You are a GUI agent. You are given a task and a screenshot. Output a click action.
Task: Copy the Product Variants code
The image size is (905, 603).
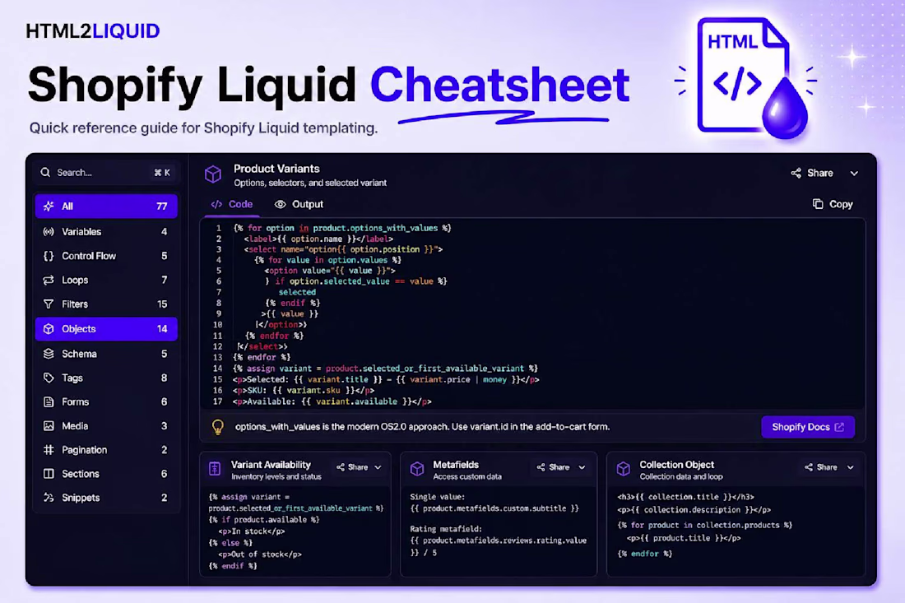click(x=833, y=204)
